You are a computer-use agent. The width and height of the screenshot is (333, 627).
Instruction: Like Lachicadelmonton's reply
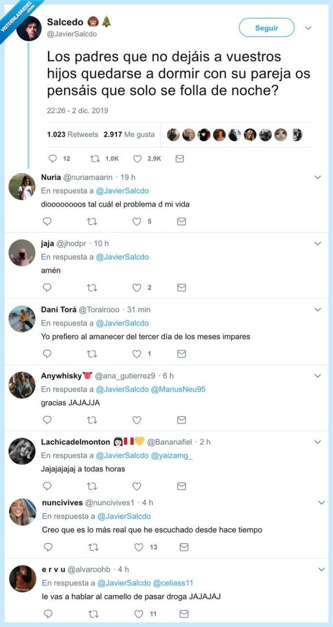137,486
